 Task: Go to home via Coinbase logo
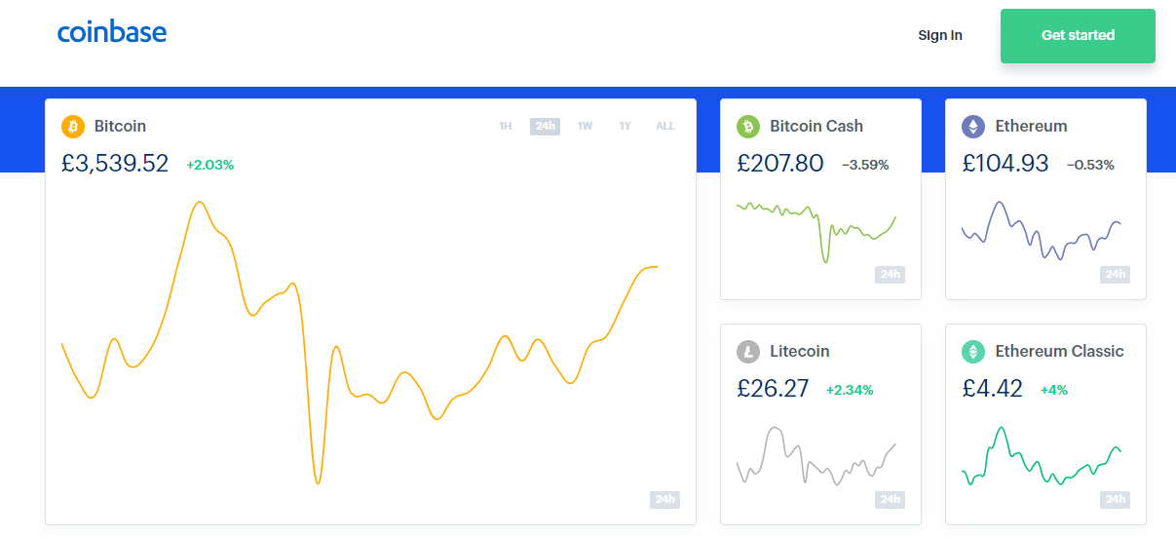point(112,32)
